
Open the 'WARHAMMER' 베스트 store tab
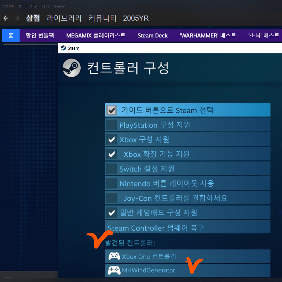pyautogui.click(x=208, y=35)
